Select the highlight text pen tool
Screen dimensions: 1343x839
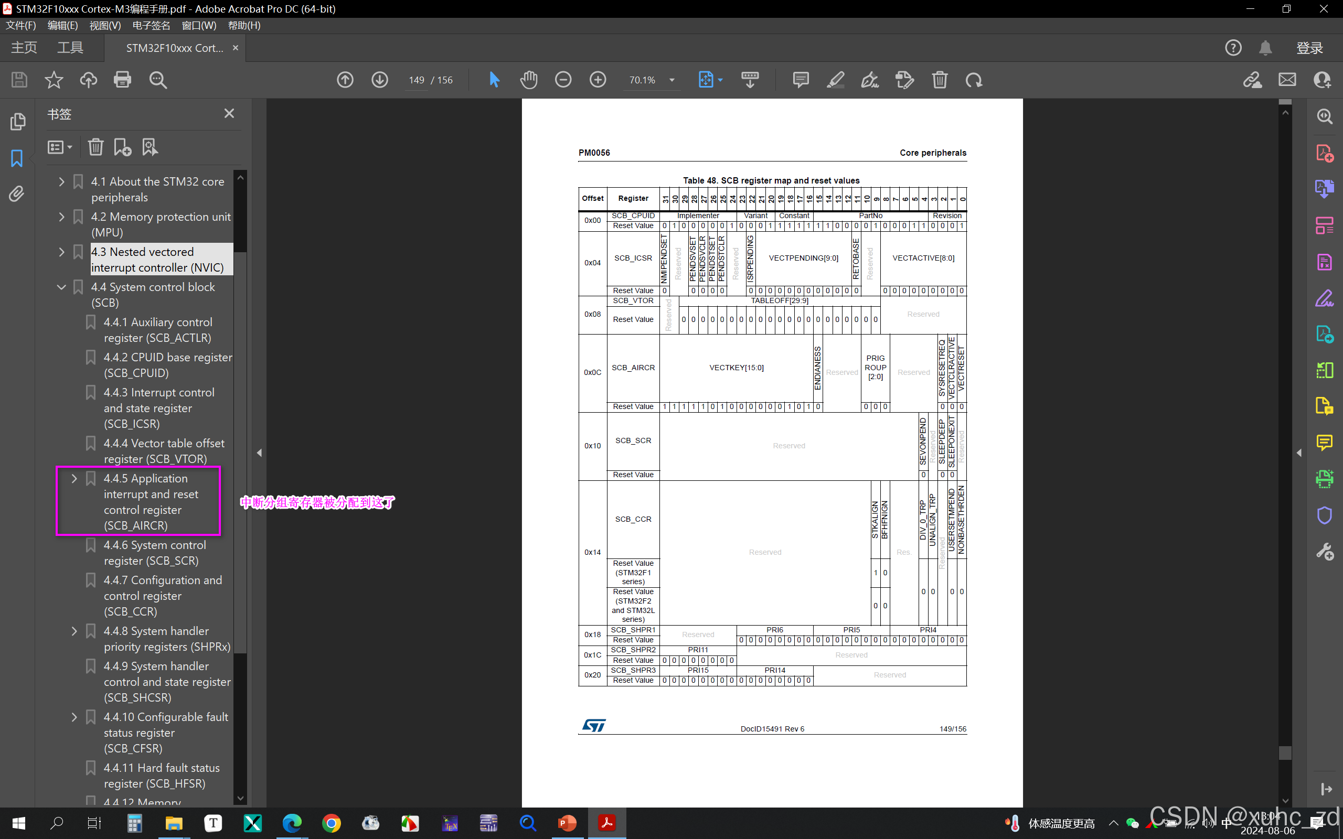point(836,80)
